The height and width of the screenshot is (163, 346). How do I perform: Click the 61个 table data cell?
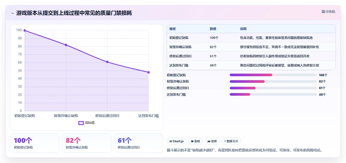(x=213, y=56)
